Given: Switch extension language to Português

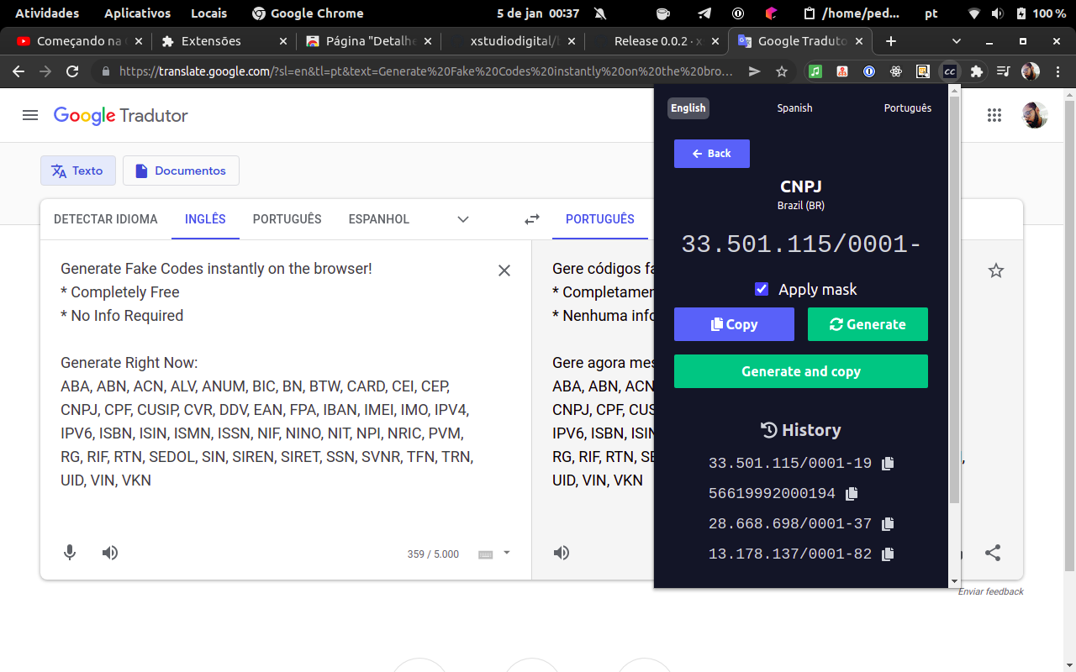Looking at the screenshot, I should [907, 108].
